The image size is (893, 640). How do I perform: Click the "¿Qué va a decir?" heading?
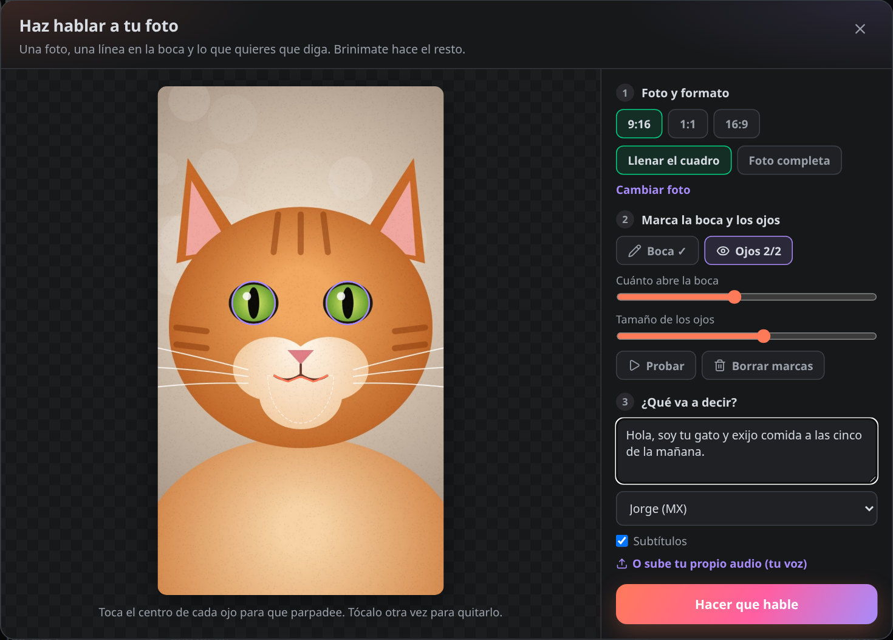[x=689, y=402]
